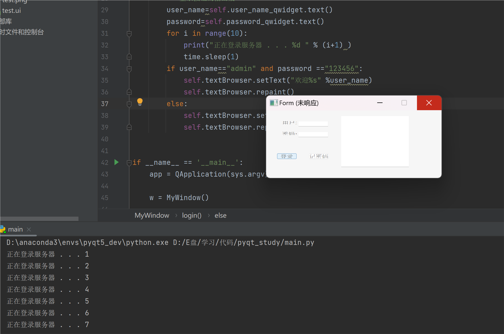
Task: Click the password input field in Form
Action: 313,134
